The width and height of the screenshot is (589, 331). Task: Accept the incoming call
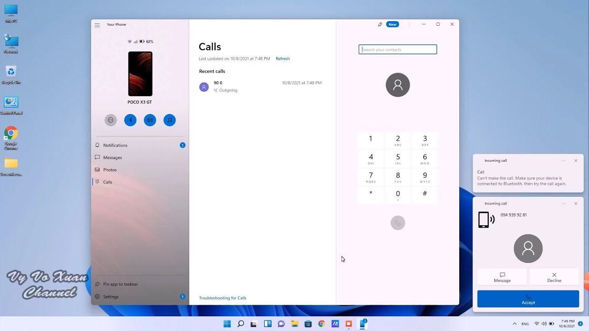528,299
